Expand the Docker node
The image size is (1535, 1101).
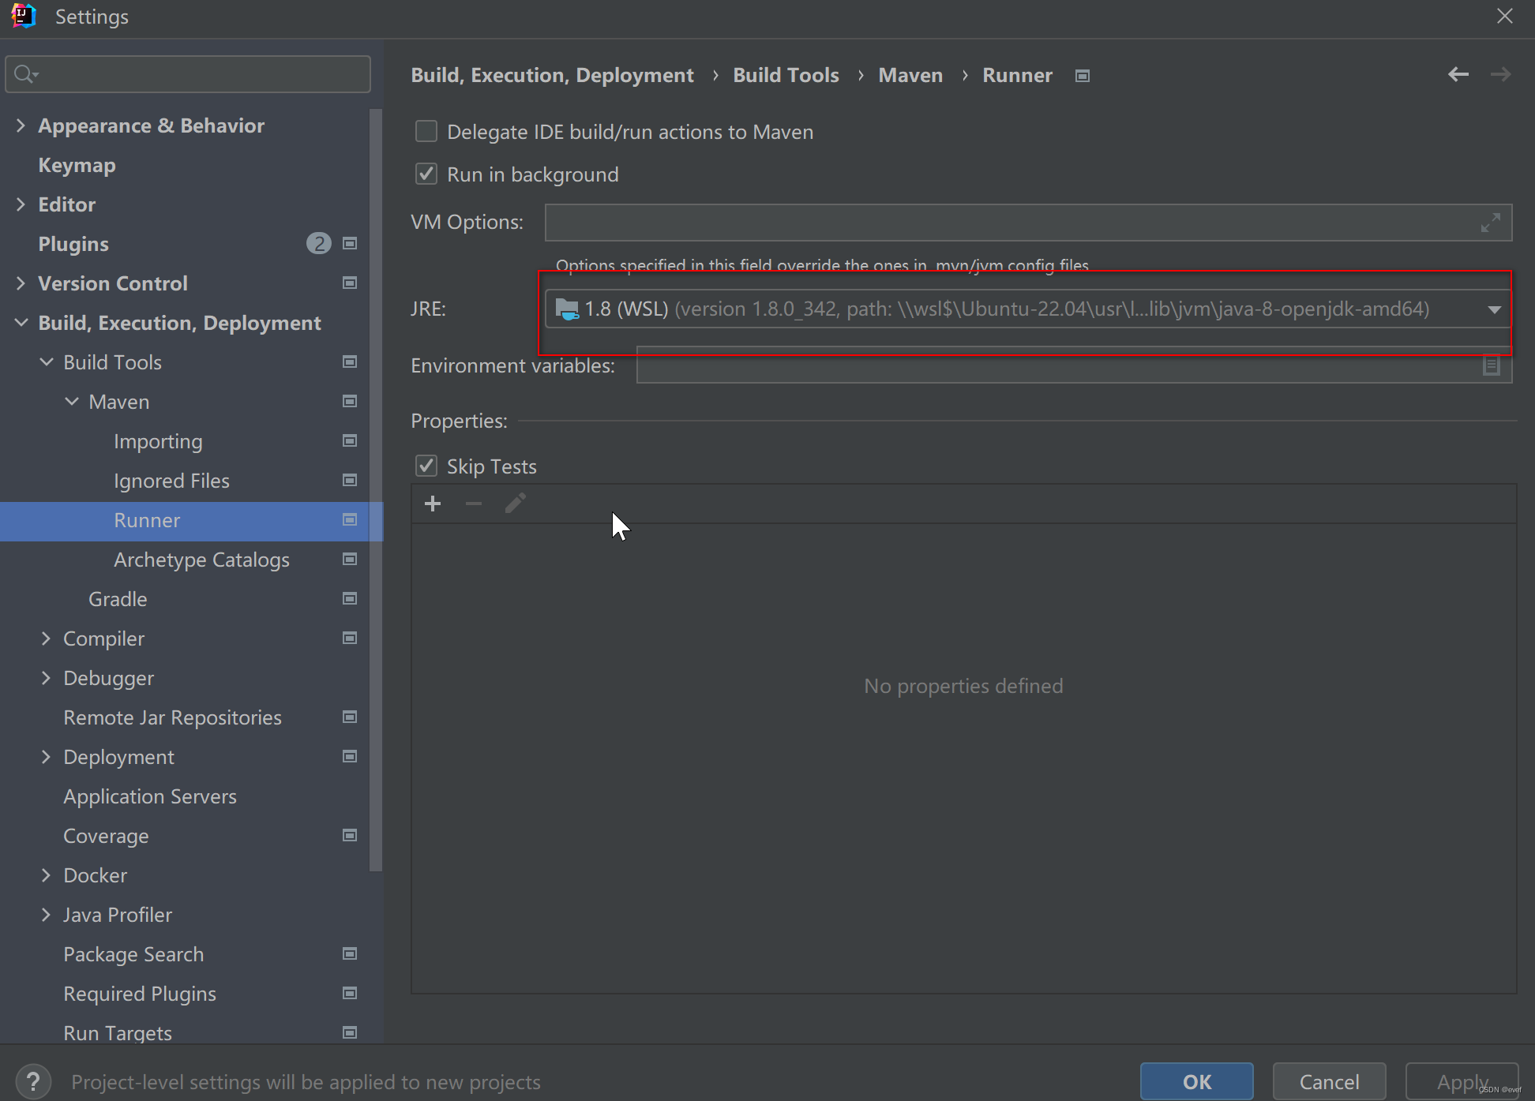pos(47,875)
